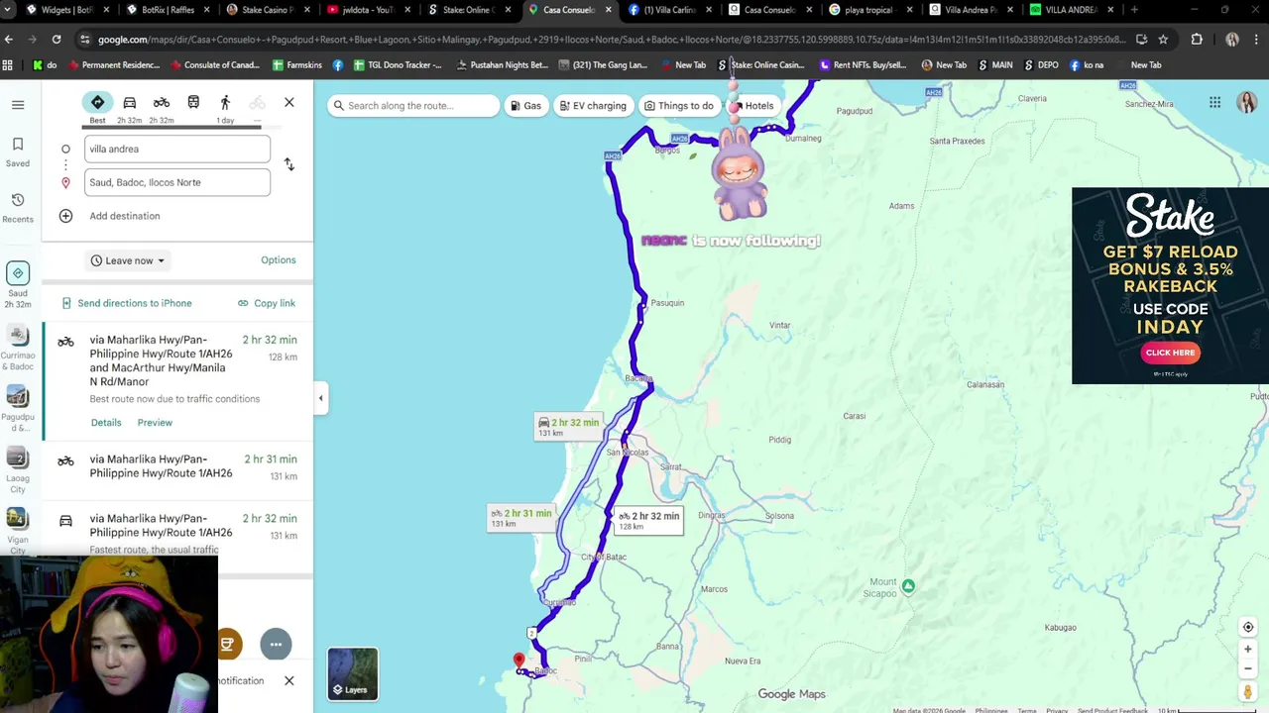Open Google apps grid
The height and width of the screenshot is (713, 1269).
tap(1214, 103)
